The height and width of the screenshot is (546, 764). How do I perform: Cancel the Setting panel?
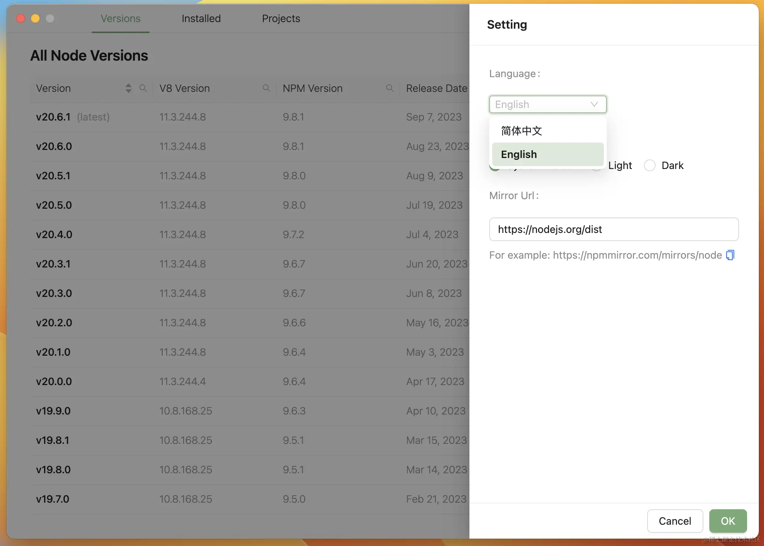click(674, 521)
